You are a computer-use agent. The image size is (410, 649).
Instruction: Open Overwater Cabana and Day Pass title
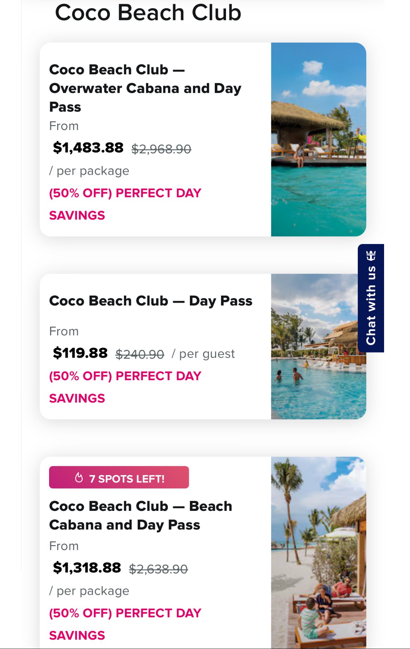pyautogui.click(x=145, y=88)
